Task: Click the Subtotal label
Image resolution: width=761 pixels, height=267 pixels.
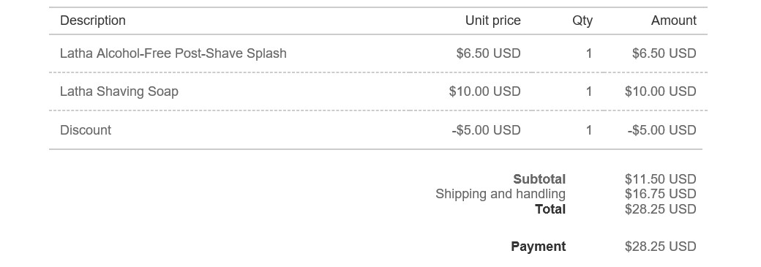Action: [x=539, y=179]
